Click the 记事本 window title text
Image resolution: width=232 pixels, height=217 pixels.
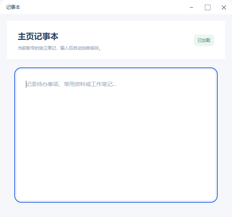tap(13, 7)
